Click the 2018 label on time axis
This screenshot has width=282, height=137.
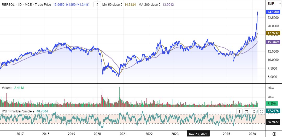46,134
